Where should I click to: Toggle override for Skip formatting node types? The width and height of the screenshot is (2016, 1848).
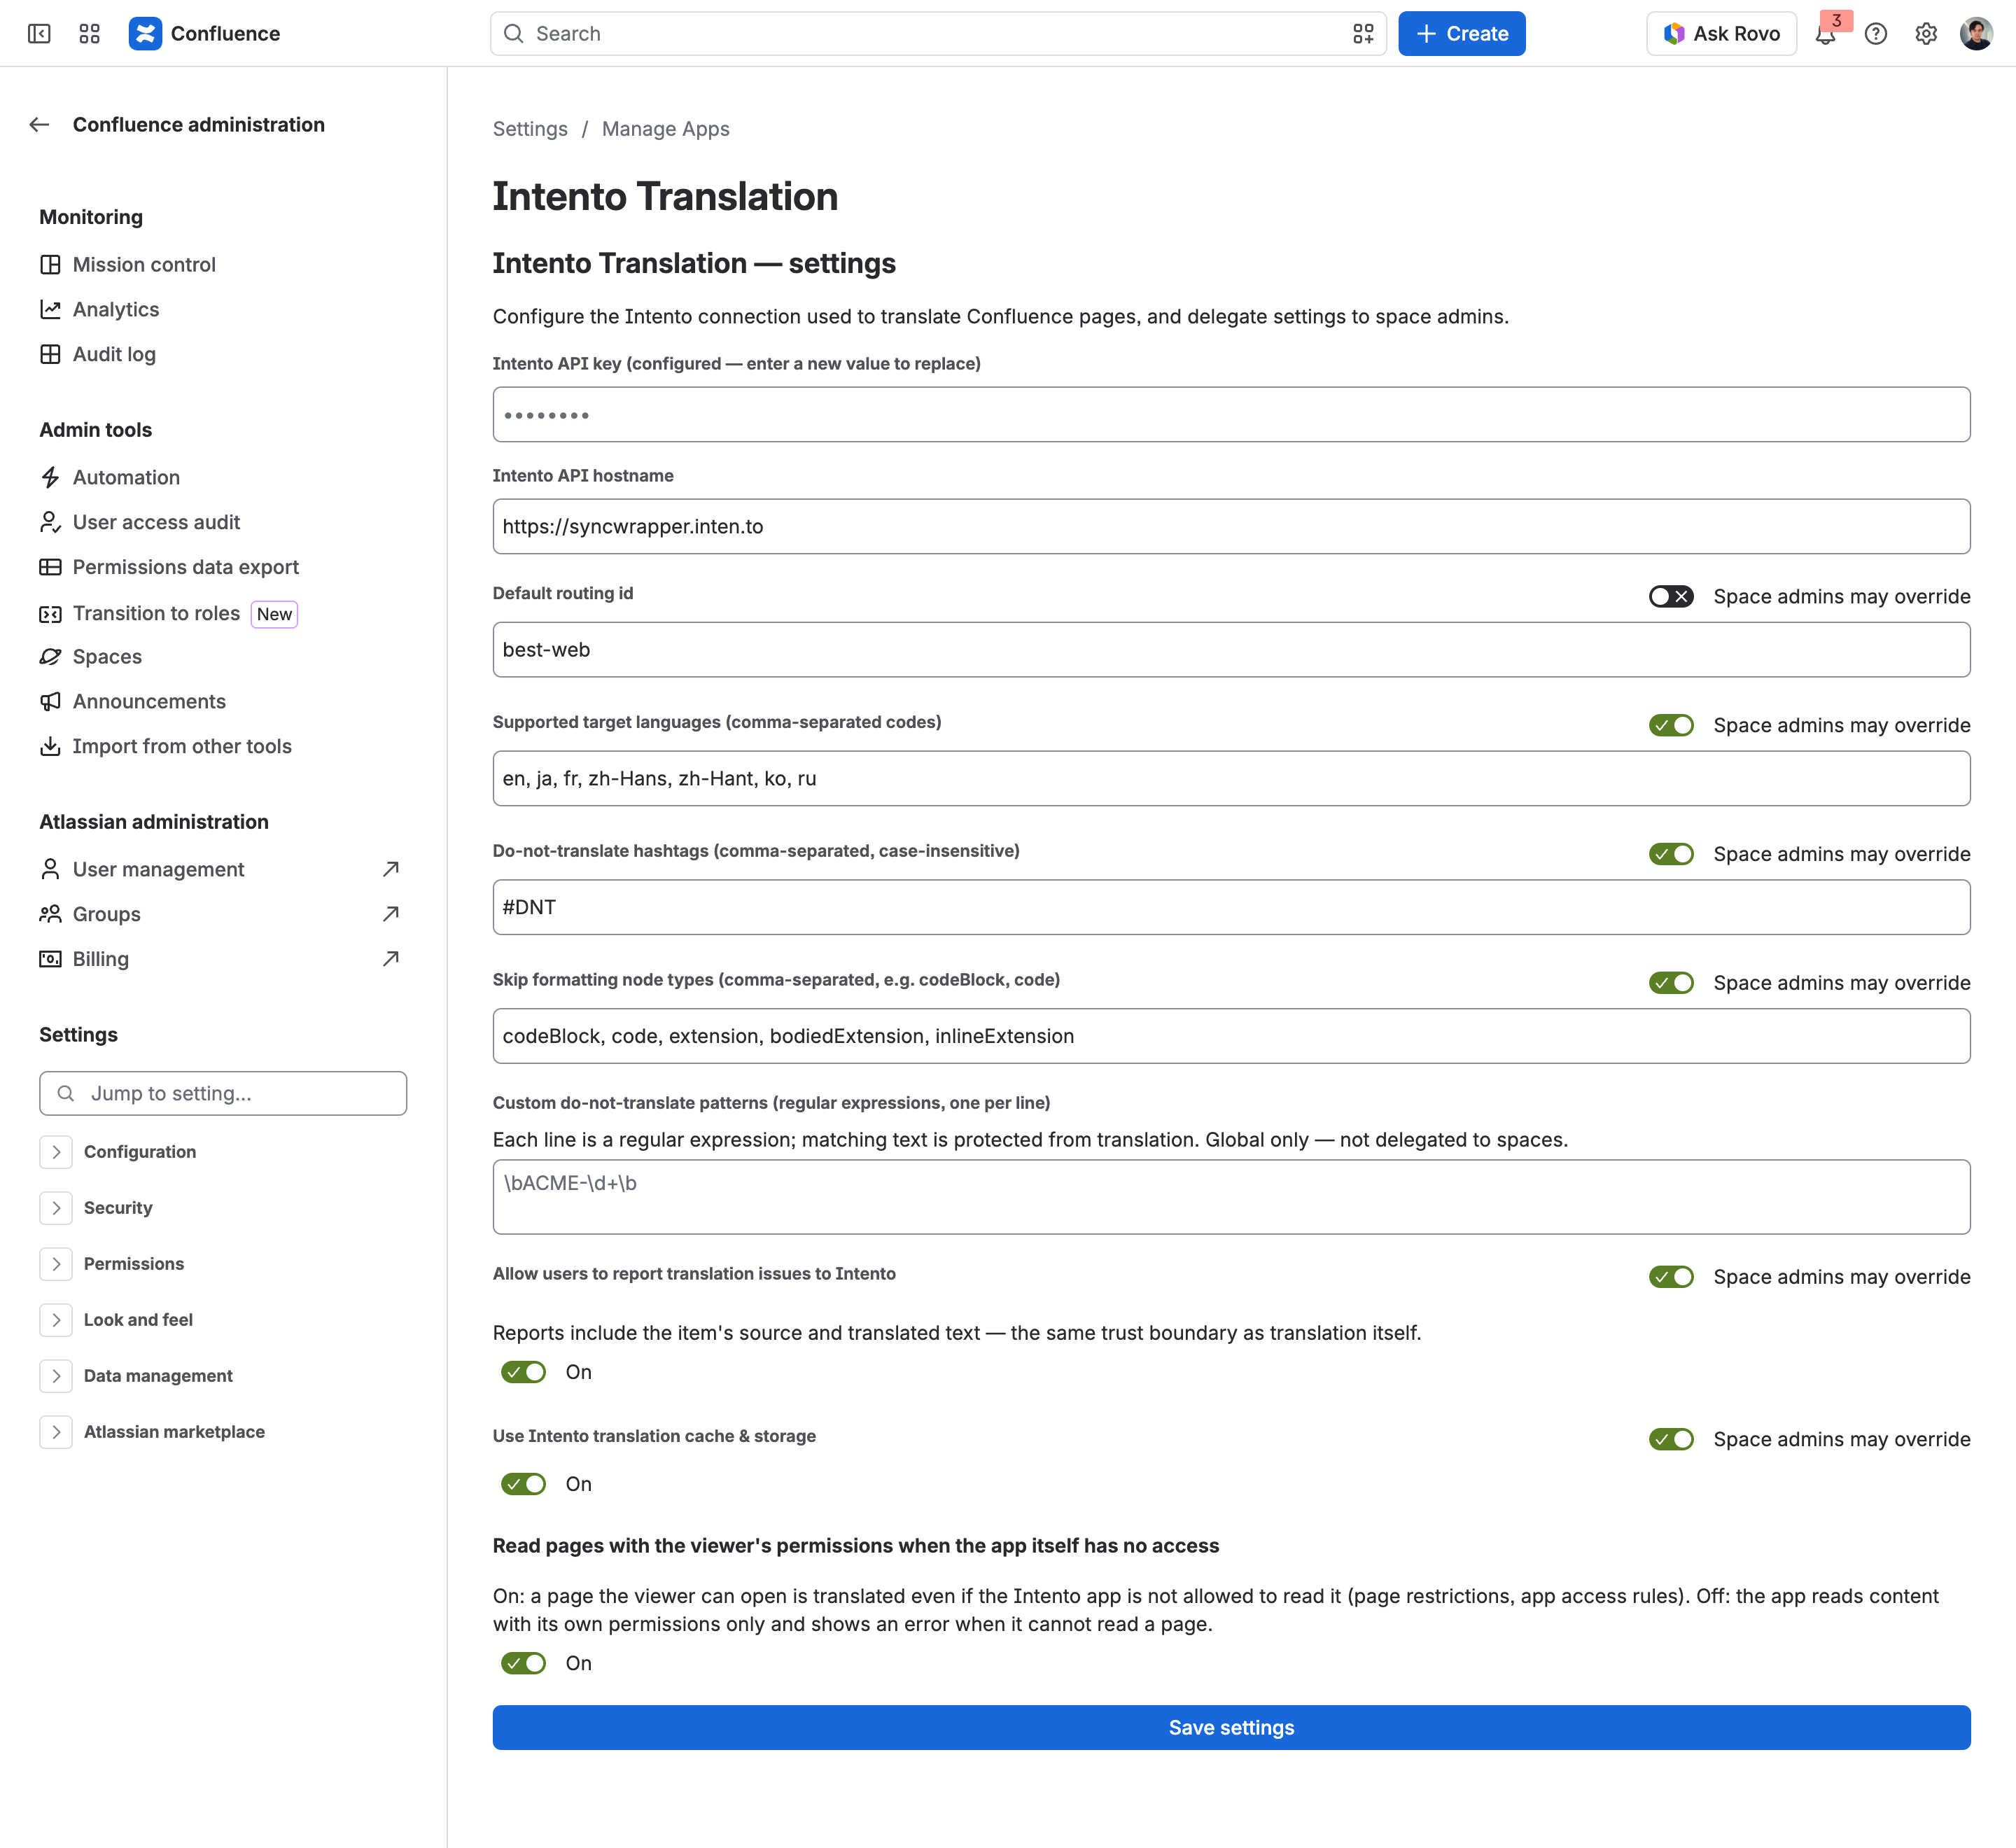1671,984
